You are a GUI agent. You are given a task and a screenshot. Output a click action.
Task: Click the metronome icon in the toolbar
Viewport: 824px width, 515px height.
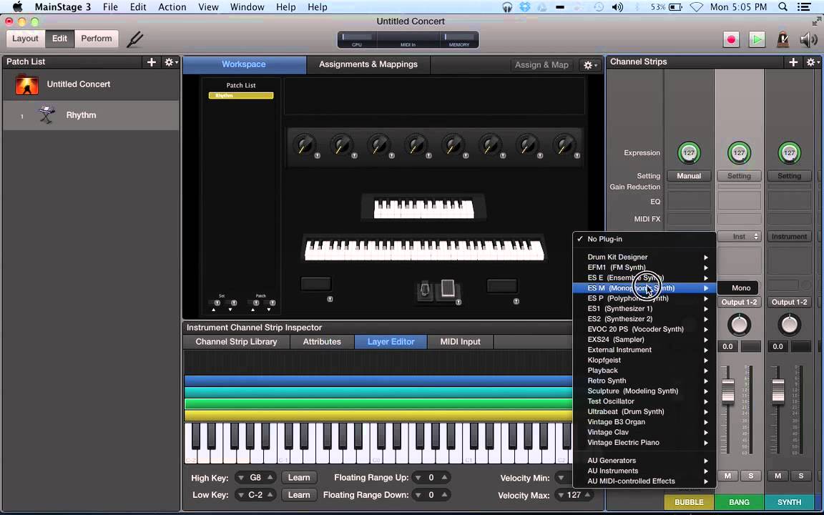[x=783, y=39]
